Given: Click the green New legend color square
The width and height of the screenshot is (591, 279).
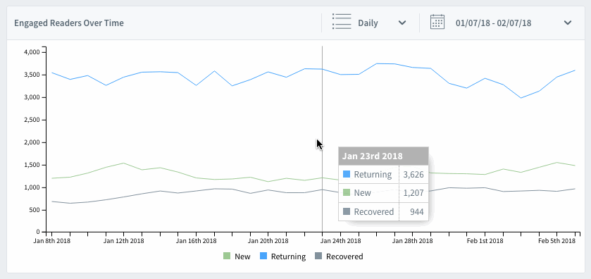Looking at the screenshot, I should click(x=227, y=256).
